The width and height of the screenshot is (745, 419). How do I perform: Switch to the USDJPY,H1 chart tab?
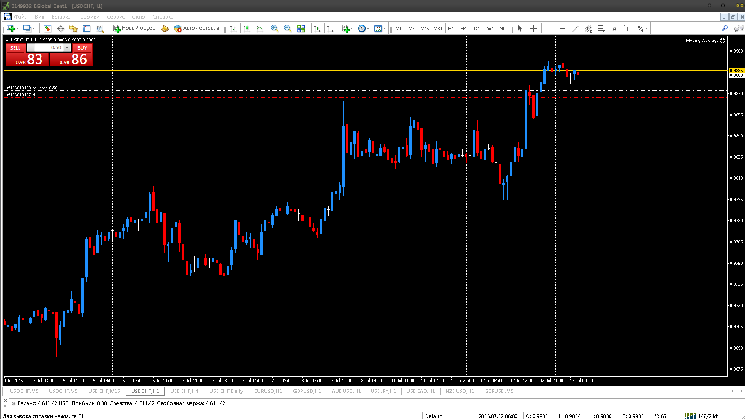pos(383,391)
